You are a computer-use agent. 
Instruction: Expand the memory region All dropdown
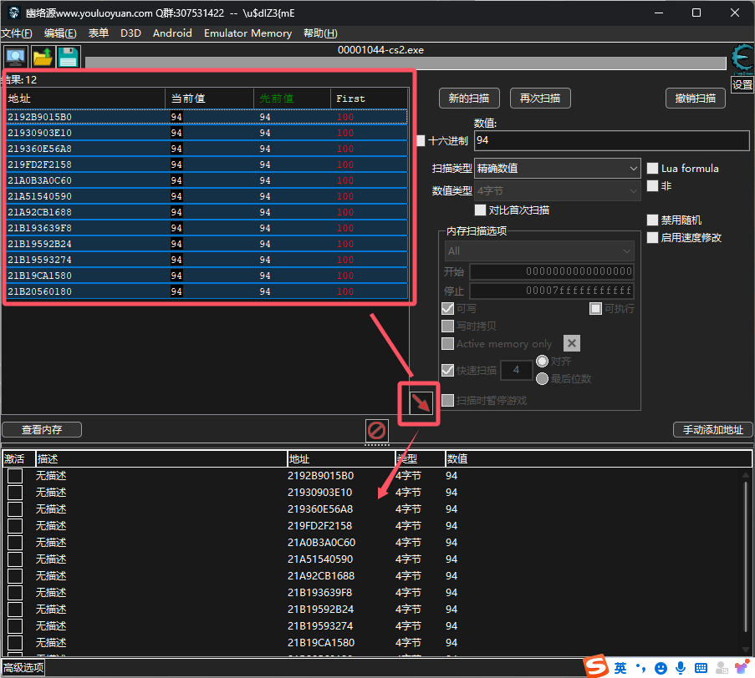(x=539, y=250)
